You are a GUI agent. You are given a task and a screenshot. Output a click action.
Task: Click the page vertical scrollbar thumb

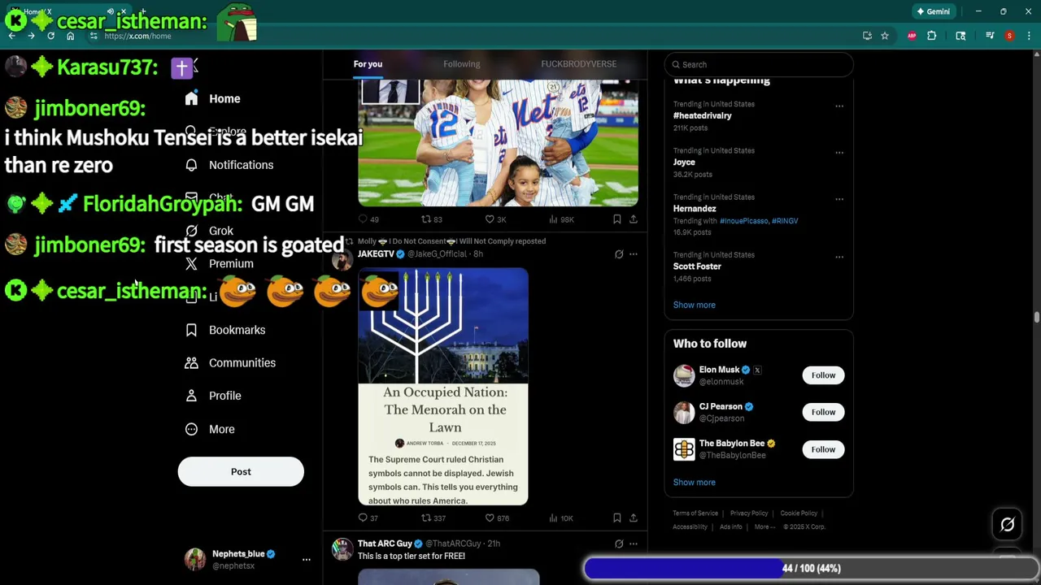pyautogui.click(x=1036, y=317)
